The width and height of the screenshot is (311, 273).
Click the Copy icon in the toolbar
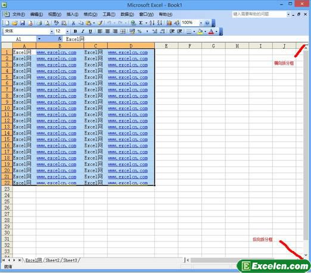pyautogui.click(x=80, y=23)
